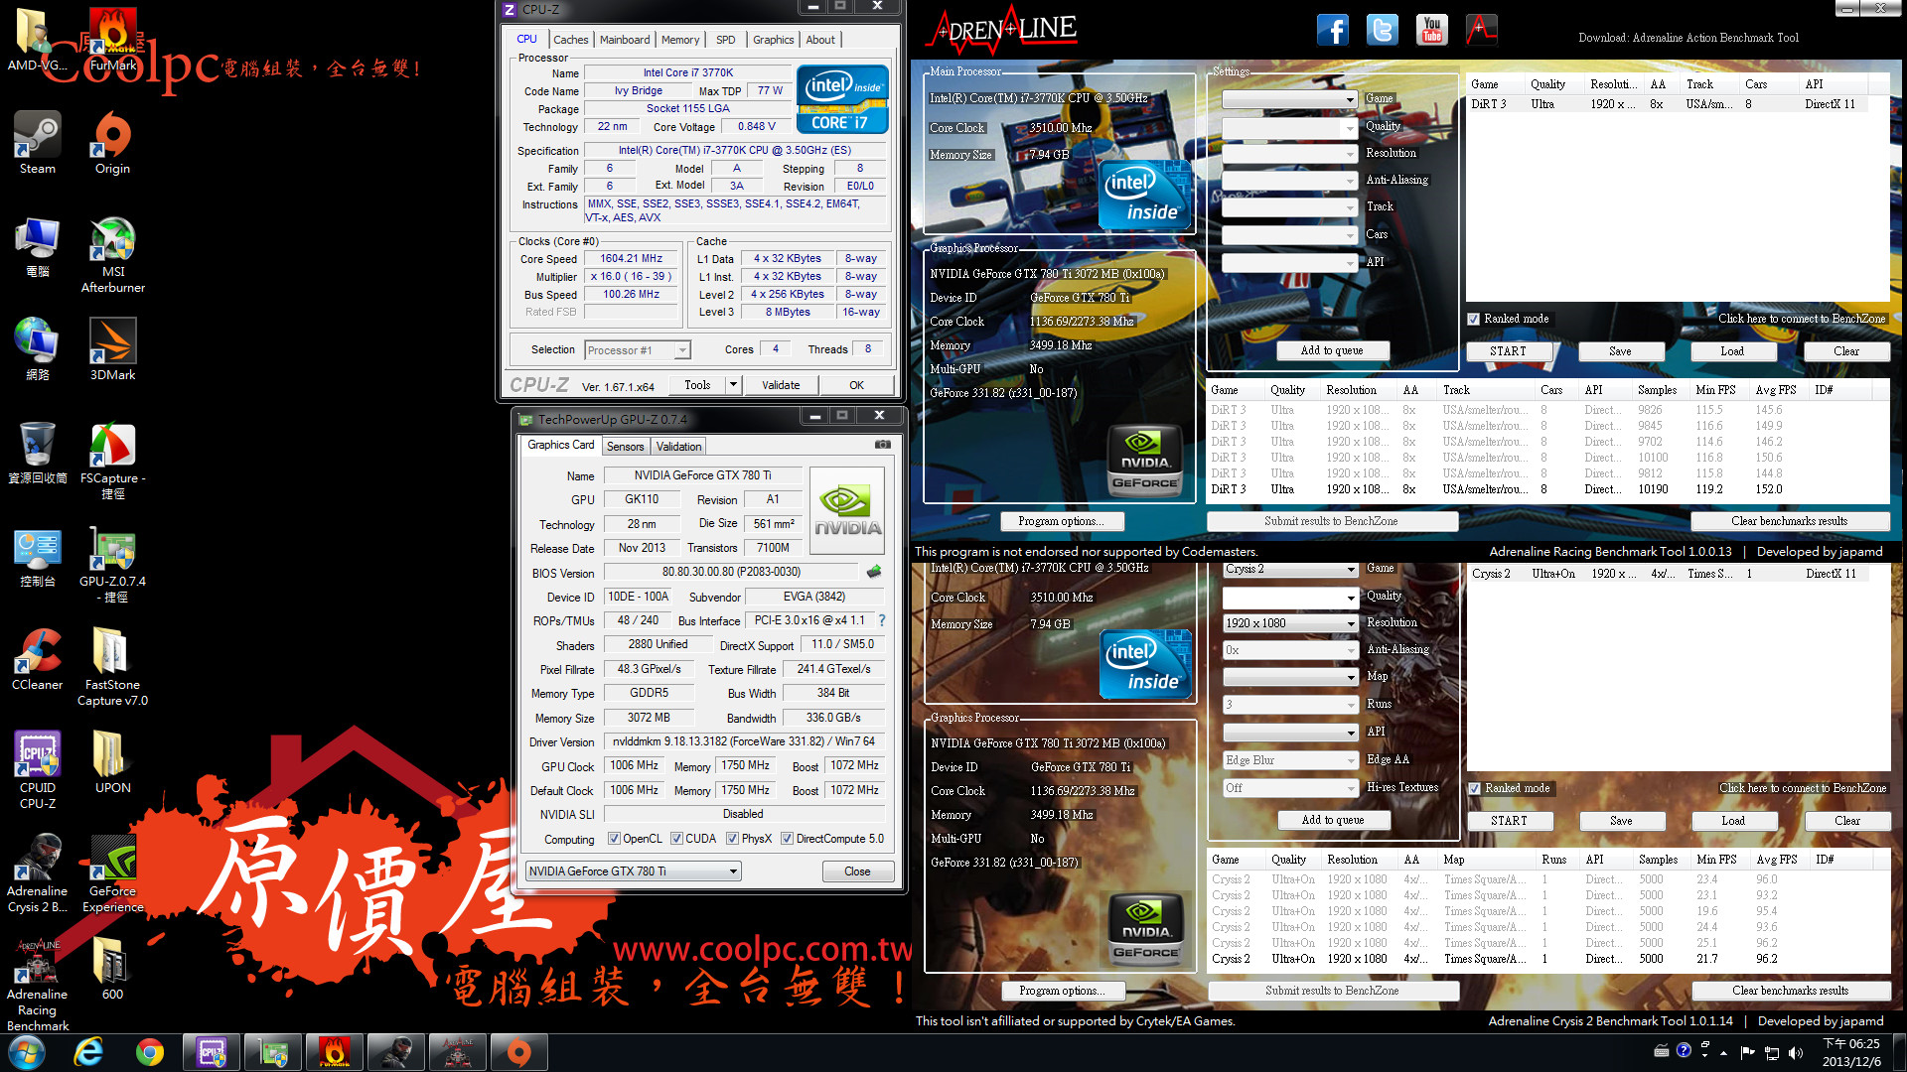The height and width of the screenshot is (1072, 1907).
Task: Open the Recycle Bin icon
Action: click(x=38, y=453)
